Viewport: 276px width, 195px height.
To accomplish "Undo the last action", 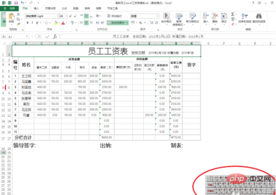I will (x=23, y=3).
